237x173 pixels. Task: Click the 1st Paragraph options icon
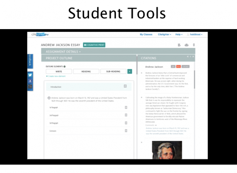tap(126, 108)
